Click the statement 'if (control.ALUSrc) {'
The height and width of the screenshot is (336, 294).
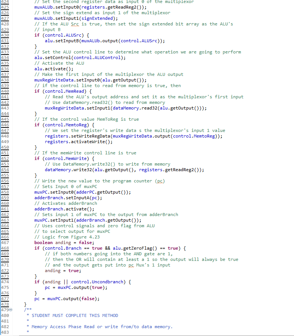coord(62,35)
